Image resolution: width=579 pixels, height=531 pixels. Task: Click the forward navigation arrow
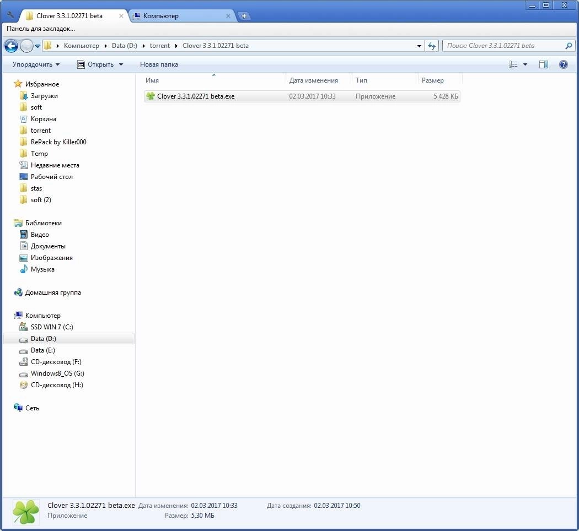coord(26,46)
